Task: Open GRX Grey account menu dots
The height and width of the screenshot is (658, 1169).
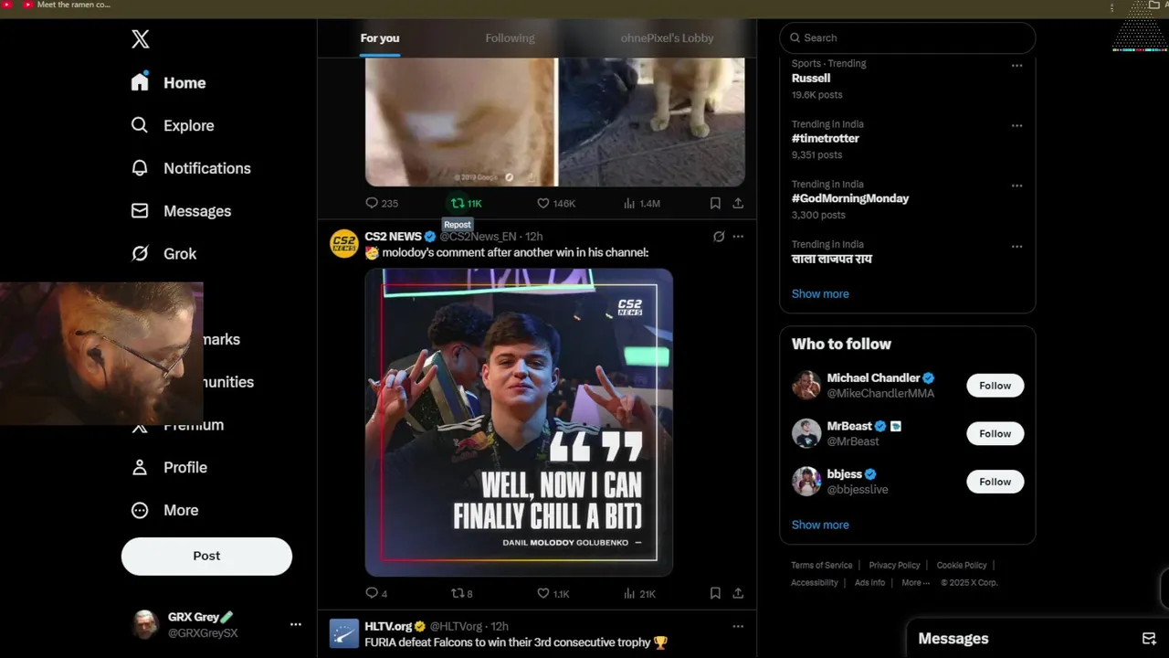Action: coord(295,624)
